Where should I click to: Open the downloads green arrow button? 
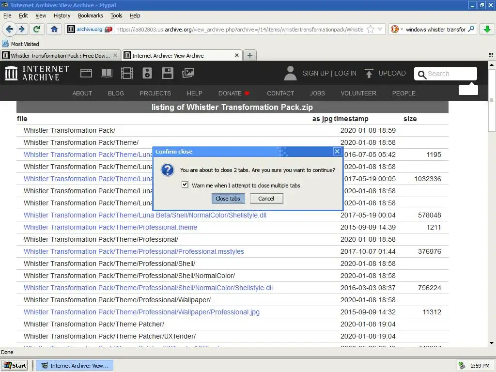click(x=487, y=30)
